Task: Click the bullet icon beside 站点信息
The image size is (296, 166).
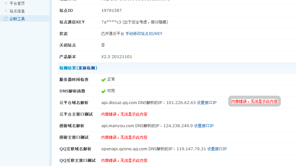Action: click(x=6, y=11)
